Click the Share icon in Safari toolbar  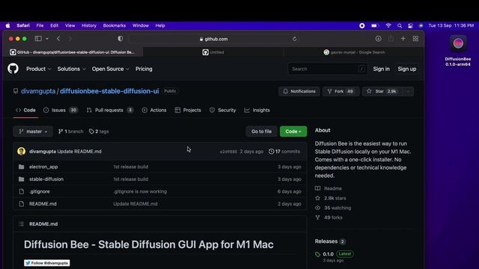pos(391,39)
